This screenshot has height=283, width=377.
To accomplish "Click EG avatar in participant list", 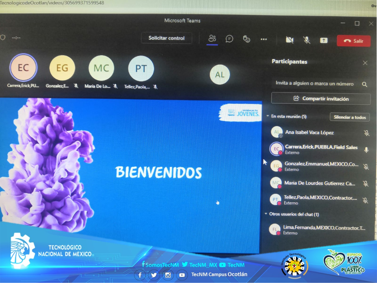I will click(x=276, y=166).
